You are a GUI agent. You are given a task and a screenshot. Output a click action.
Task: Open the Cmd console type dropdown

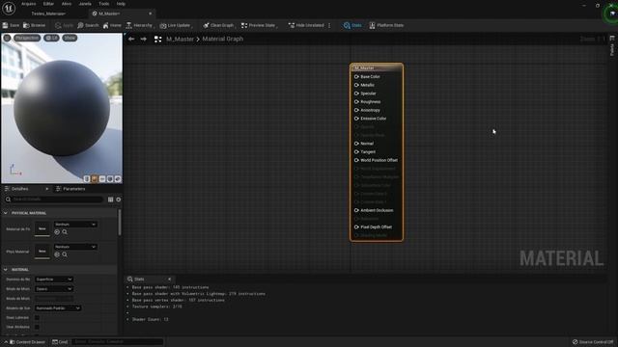(x=60, y=342)
